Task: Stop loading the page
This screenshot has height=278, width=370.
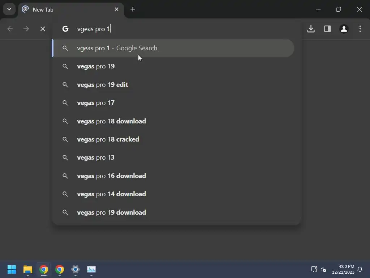Action: (x=43, y=29)
